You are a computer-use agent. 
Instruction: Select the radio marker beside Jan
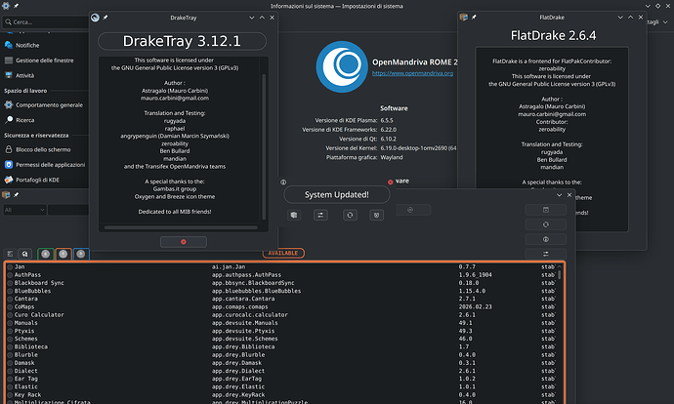click(10, 266)
